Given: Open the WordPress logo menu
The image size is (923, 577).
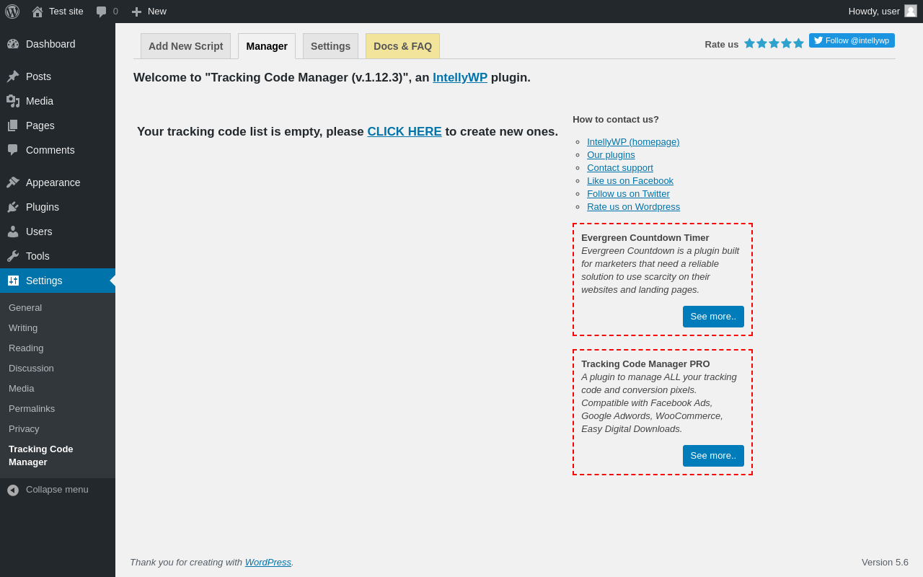Looking at the screenshot, I should click(x=12, y=12).
